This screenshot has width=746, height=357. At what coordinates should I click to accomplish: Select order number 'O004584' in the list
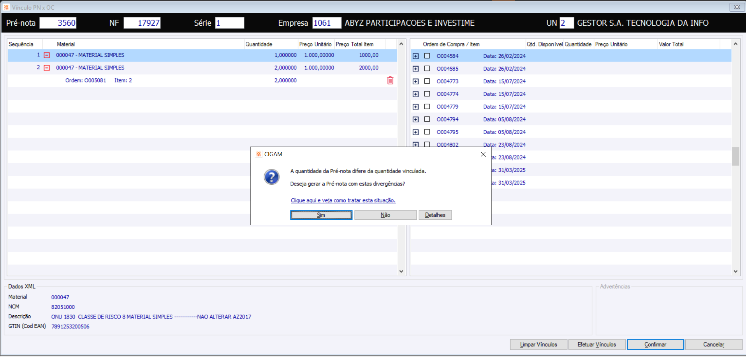pyautogui.click(x=447, y=56)
